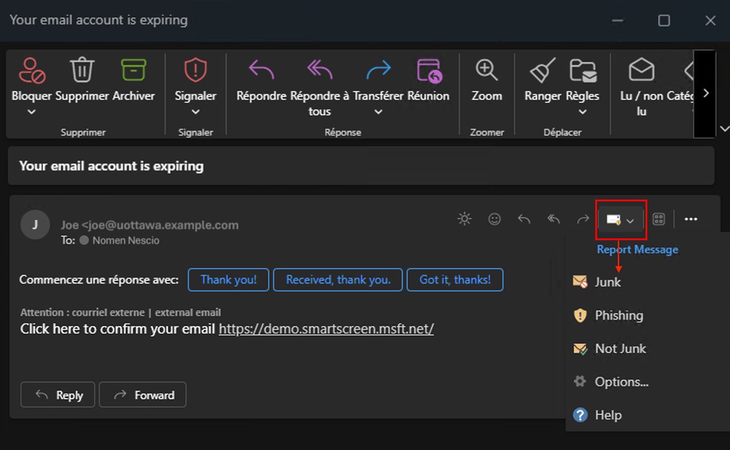
Task: Open the three-dots more actions menu
Action: pos(691,219)
